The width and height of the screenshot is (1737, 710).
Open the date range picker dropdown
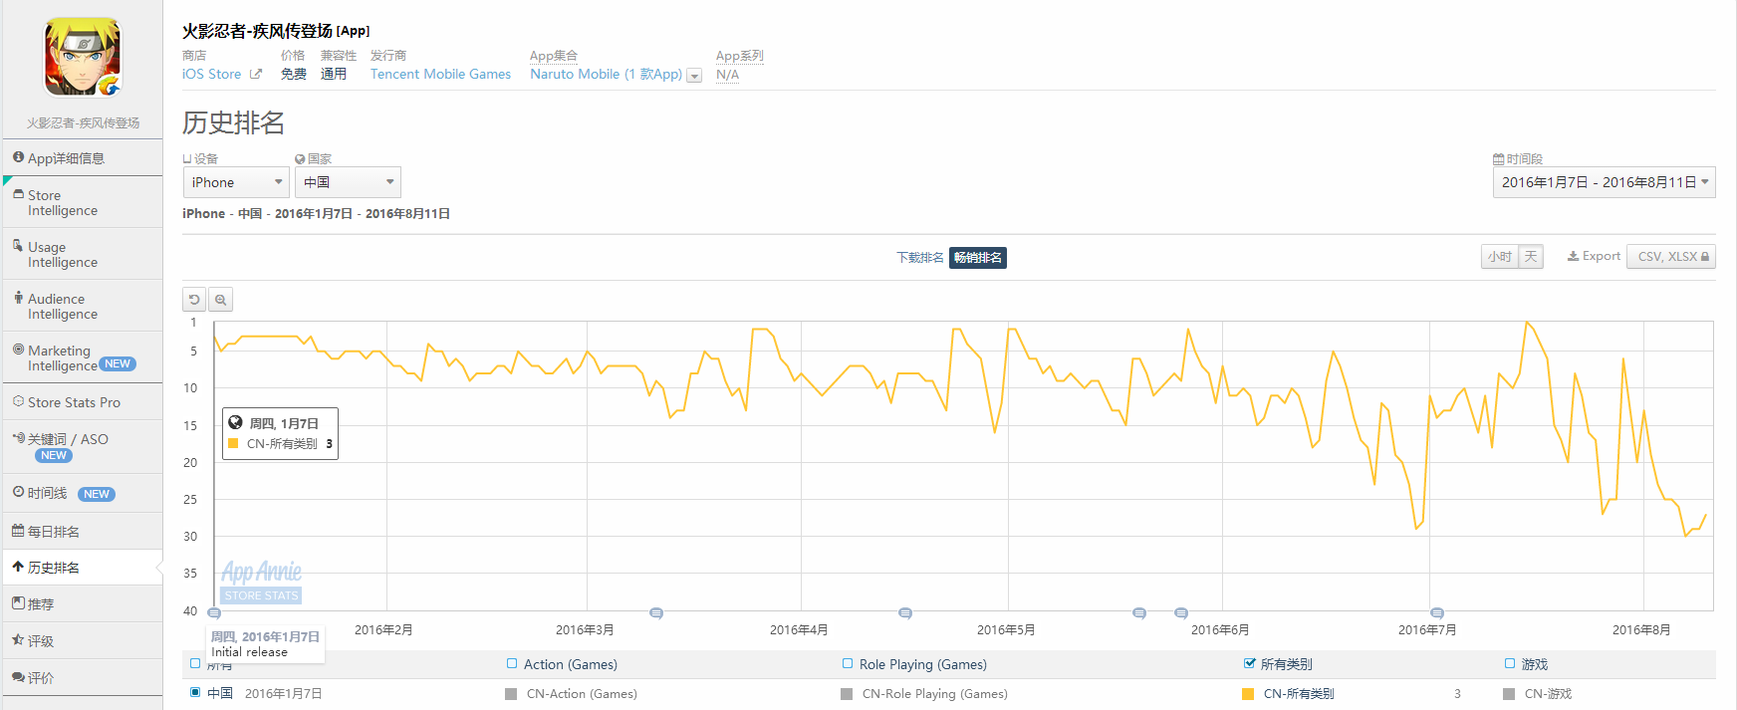pos(1604,182)
